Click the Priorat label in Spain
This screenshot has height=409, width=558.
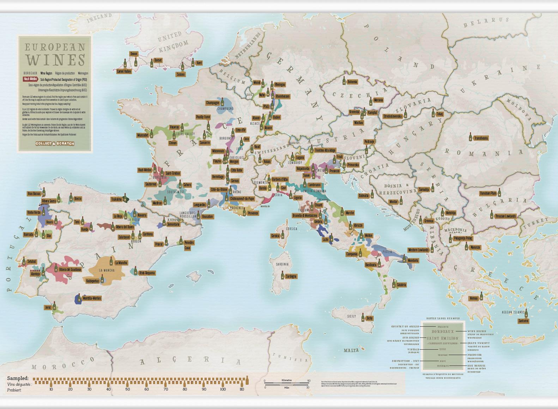159,244
